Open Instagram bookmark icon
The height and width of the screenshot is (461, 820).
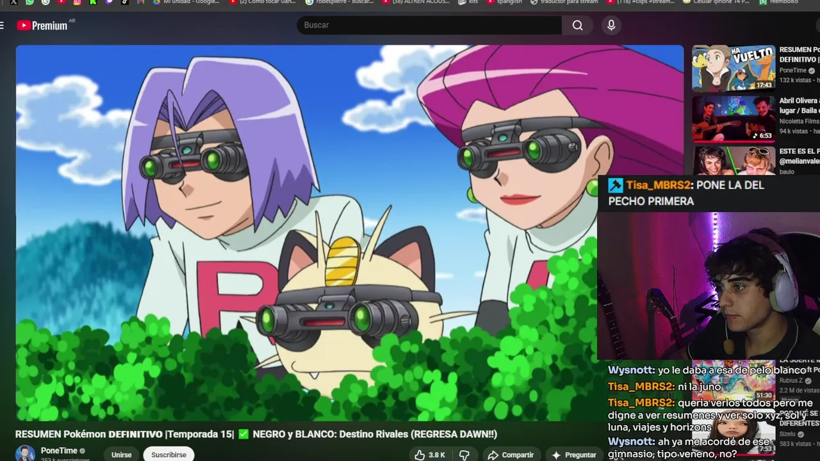(77, 2)
